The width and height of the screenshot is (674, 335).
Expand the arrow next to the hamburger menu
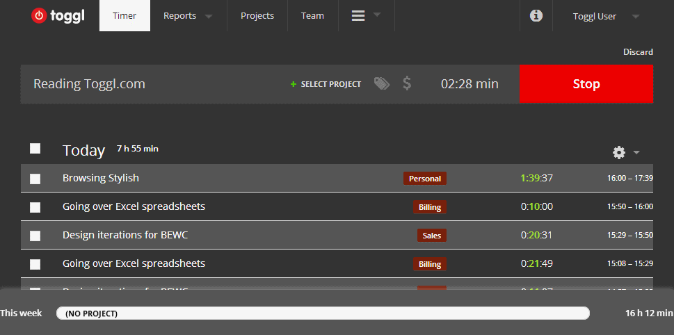point(377,15)
